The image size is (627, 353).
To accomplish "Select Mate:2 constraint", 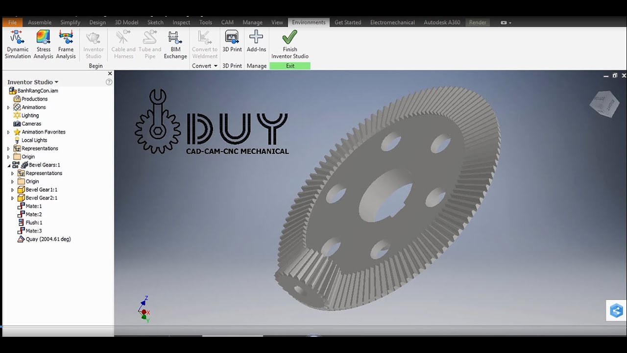I will 30,214.
